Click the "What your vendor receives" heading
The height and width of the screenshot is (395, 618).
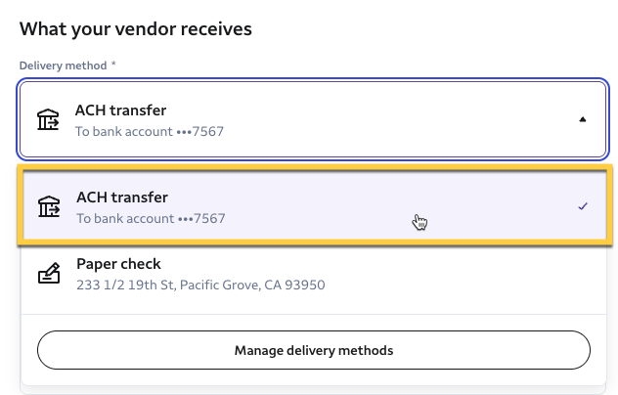point(136,29)
